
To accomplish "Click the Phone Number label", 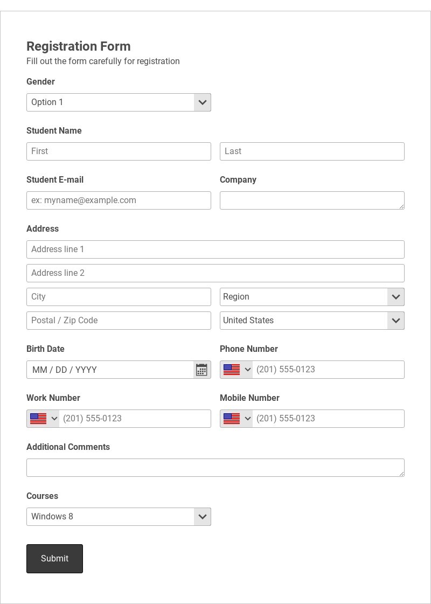I will click(249, 349).
